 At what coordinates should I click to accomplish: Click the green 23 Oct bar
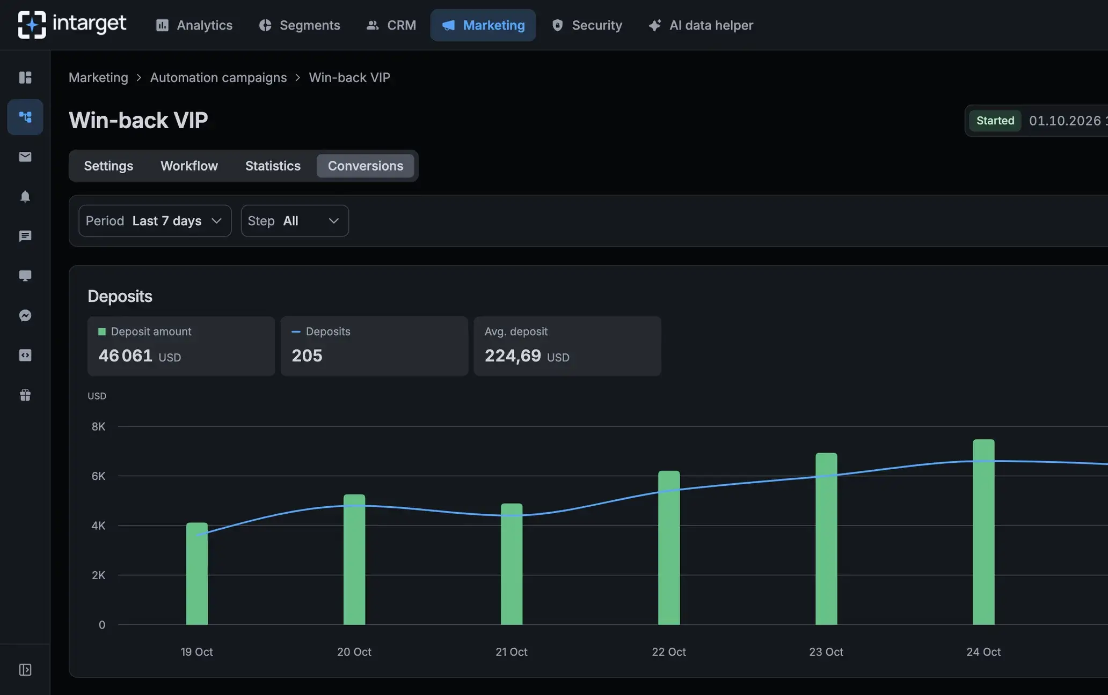point(826,539)
